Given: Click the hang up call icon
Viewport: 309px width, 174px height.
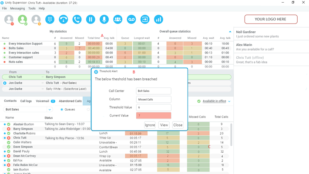Looking at the screenshot, I should (64, 20).
